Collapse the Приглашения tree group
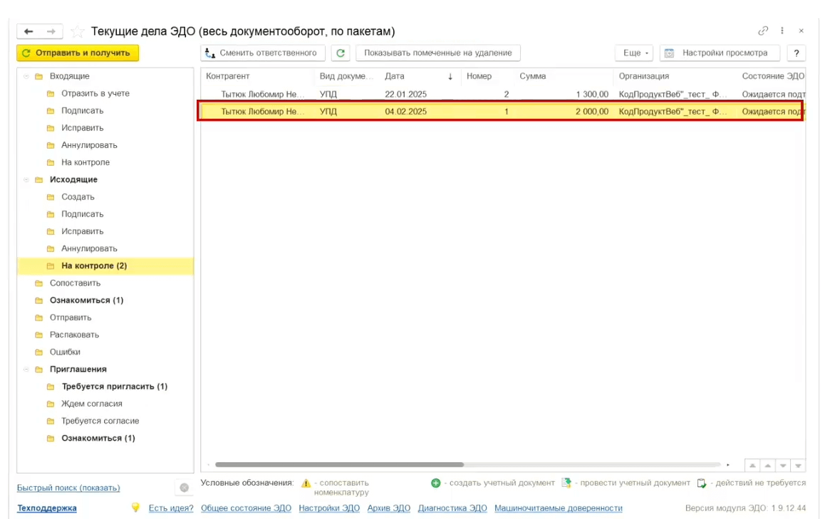The image size is (830, 519). 27,369
